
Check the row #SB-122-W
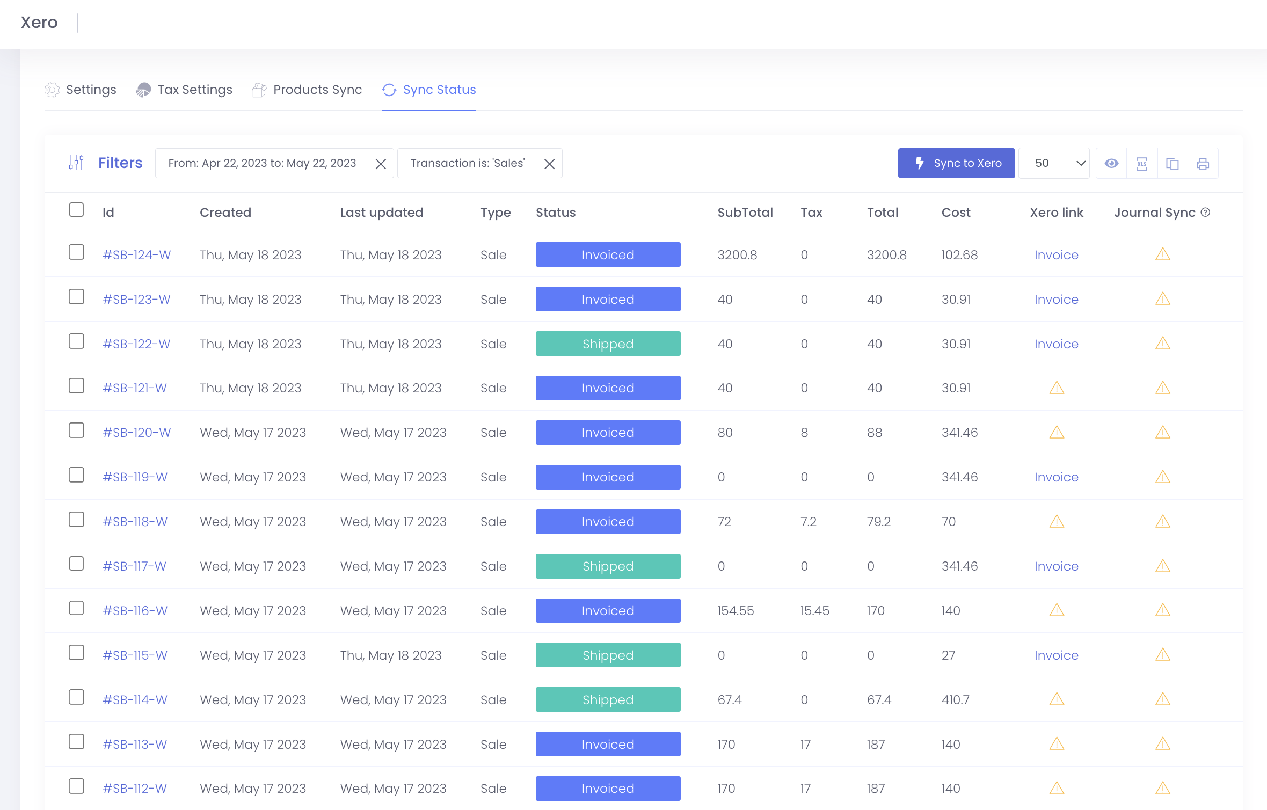tap(77, 341)
